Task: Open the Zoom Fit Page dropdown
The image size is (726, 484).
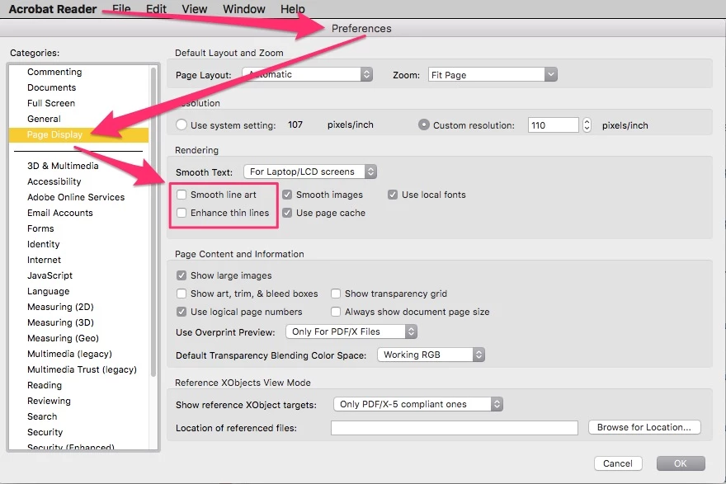Action: [493, 74]
